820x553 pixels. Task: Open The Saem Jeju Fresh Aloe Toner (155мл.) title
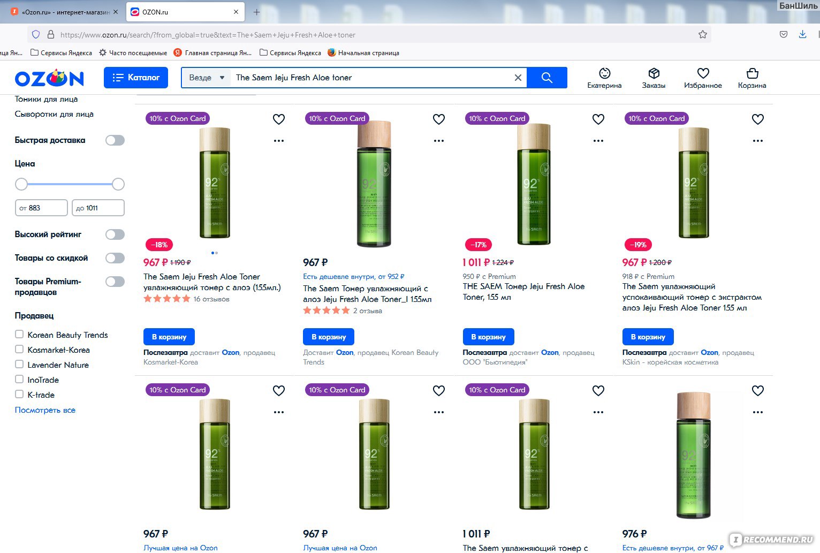pyautogui.click(x=212, y=282)
